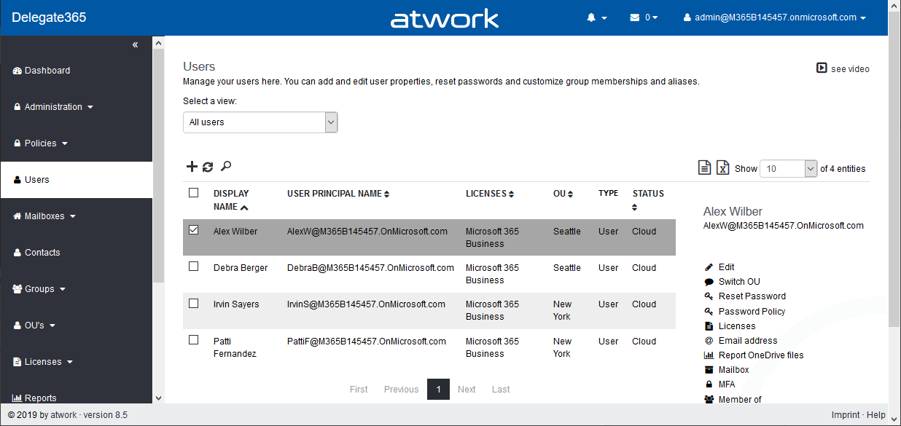
Task: Click the Switch OU speech icon
Action: point(709,282)
